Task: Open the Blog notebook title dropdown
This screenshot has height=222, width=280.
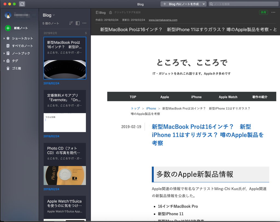Action: tap(49, 15)
